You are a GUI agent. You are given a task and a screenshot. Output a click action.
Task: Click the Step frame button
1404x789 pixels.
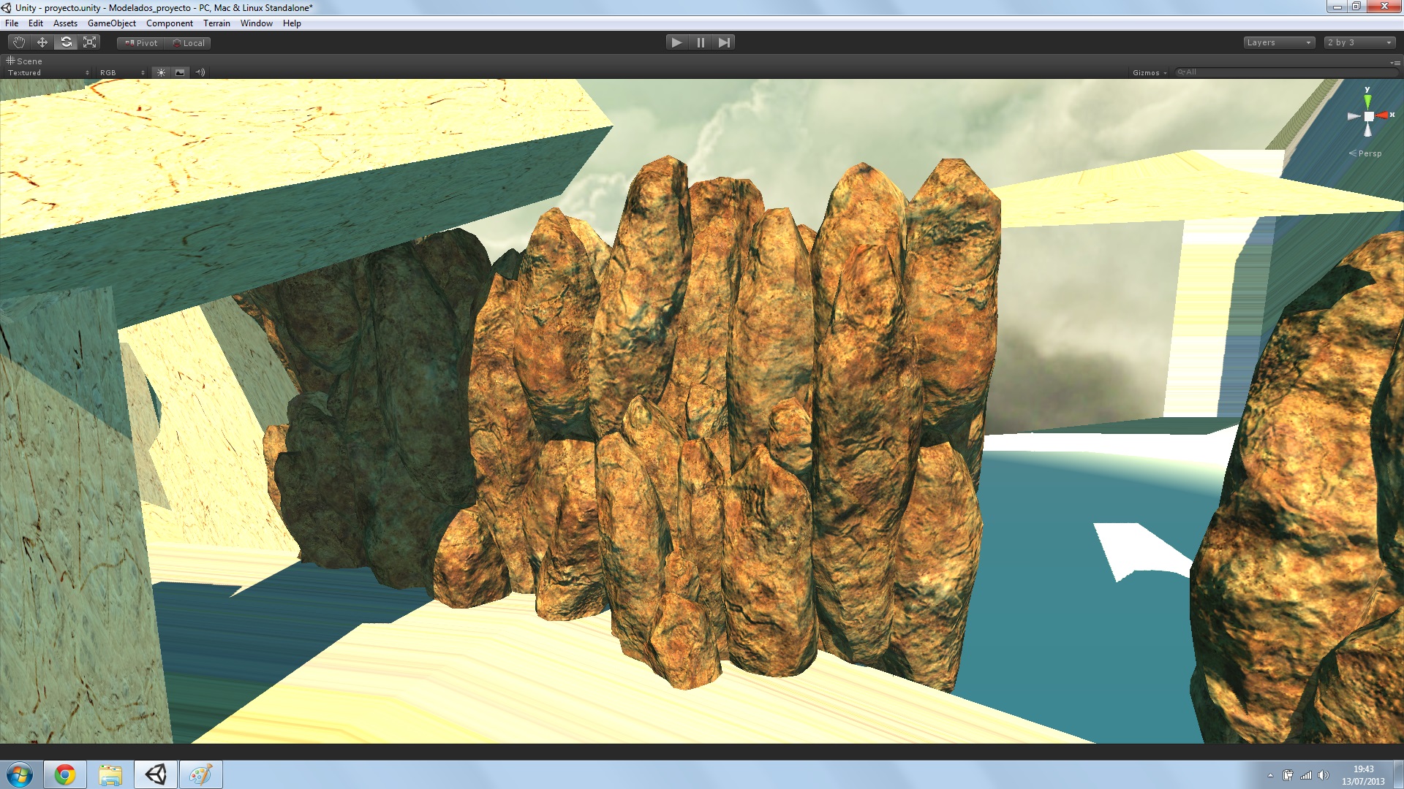pos(724,42)
